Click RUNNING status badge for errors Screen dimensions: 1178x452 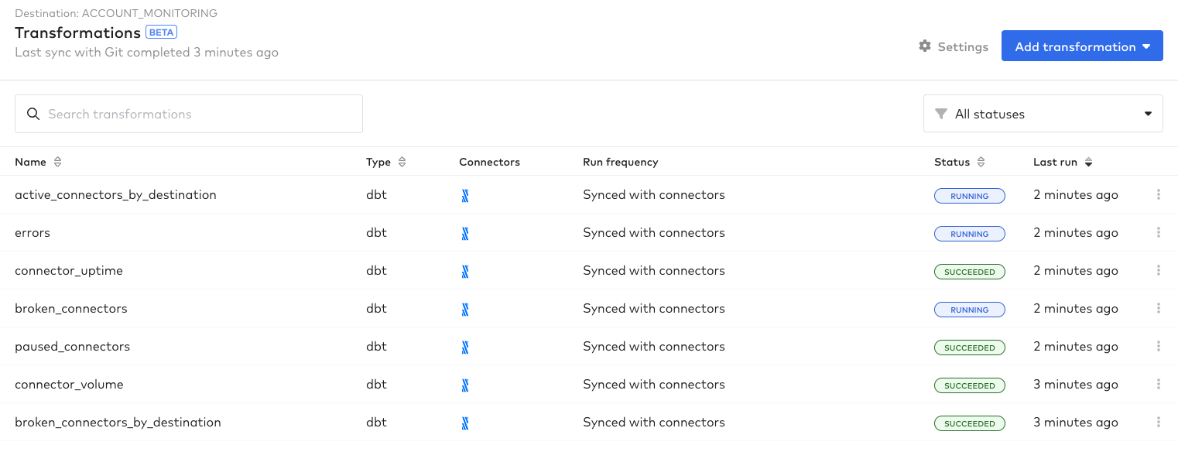point(970,234)
